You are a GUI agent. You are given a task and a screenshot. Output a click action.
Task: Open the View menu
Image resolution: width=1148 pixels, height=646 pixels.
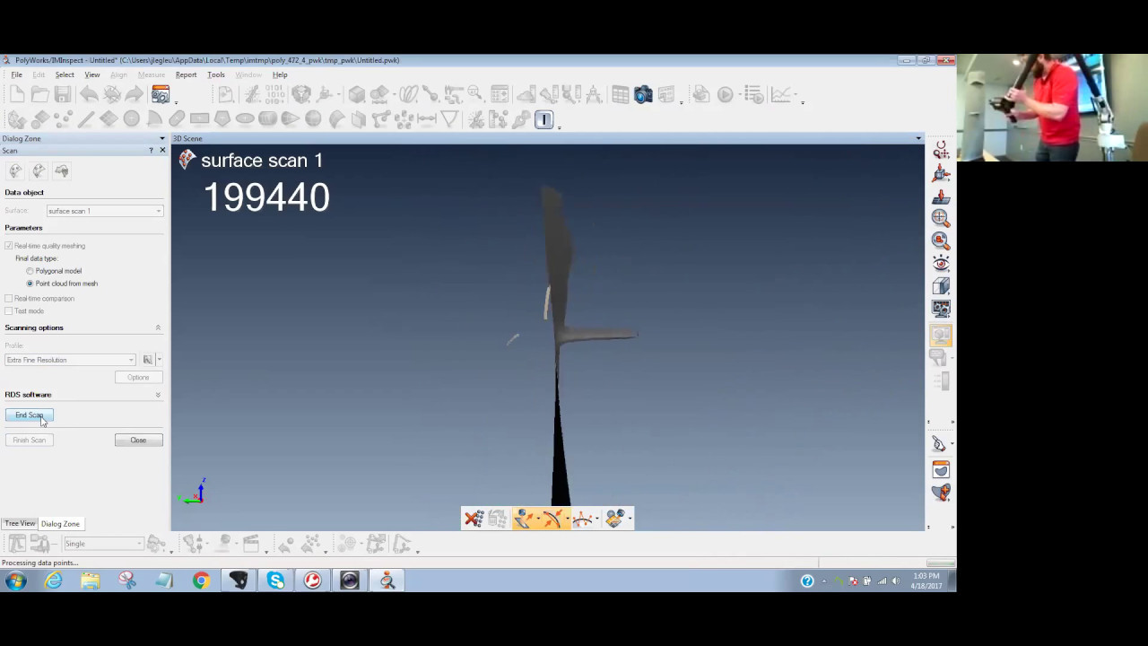[92, 74]
